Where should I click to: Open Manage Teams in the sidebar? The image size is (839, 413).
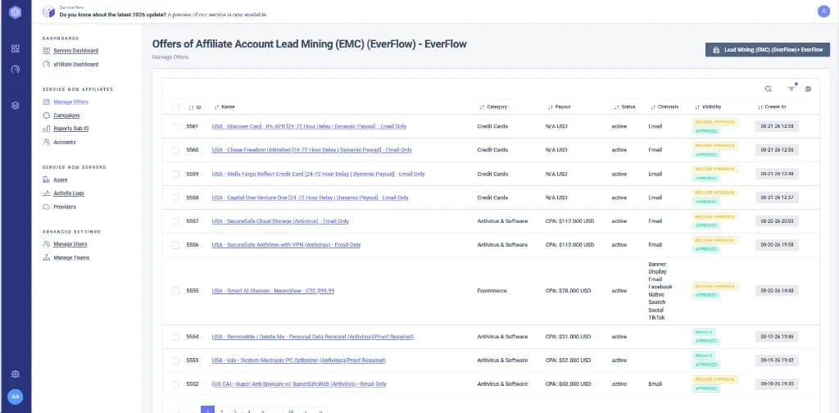point(71,258)
